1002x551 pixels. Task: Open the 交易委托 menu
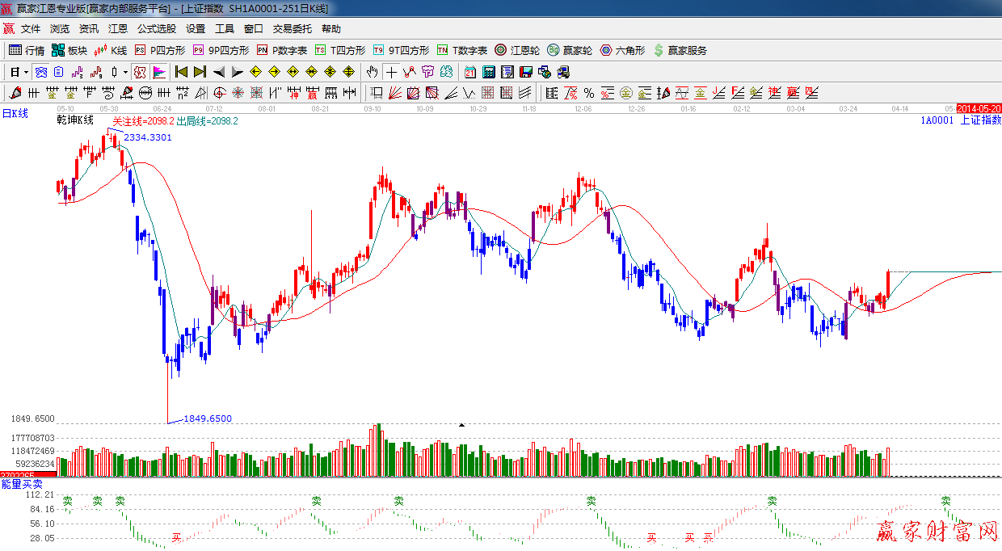pyautogui.click(x=292, y=28)
